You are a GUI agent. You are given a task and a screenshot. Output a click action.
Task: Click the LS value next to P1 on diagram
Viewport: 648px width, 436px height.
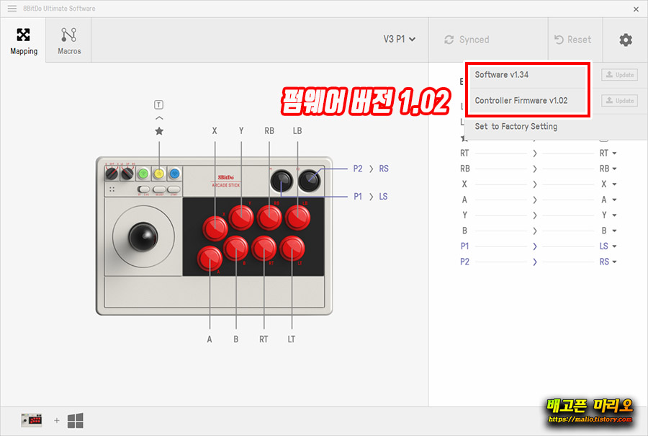[384, 197]
